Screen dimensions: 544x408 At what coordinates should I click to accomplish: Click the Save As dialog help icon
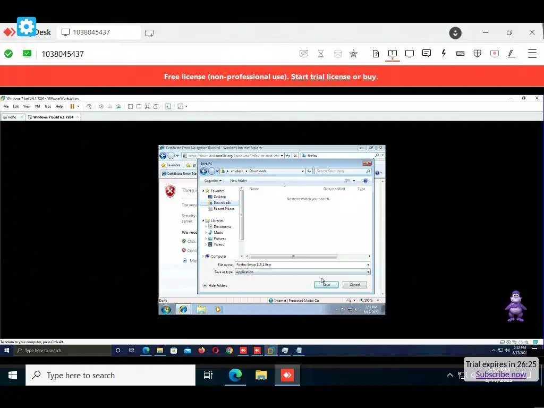pyautogui.click(x=365, y=181)
